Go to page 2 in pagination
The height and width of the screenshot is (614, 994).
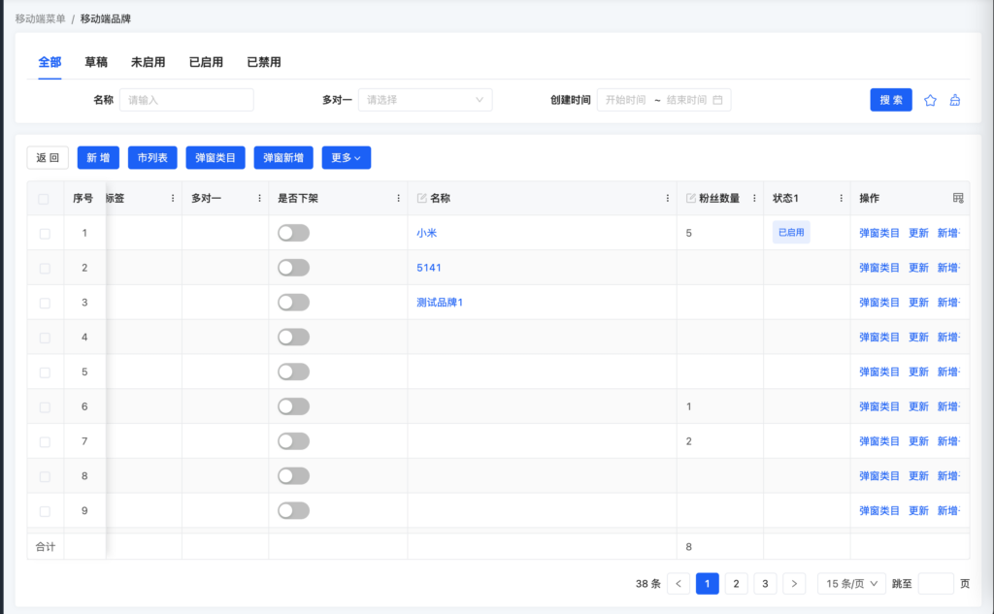[737, 583]
